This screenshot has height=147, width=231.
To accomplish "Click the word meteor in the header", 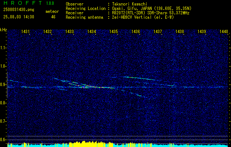I will [52, 11].
